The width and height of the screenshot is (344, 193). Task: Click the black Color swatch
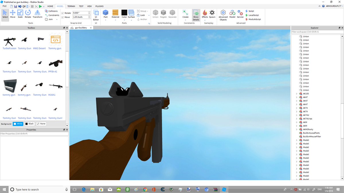coord(124,12)
